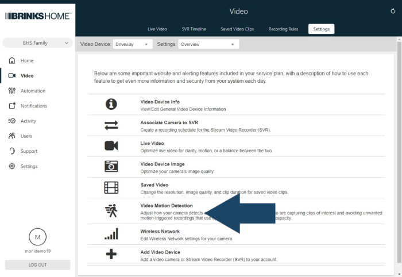
Task: Click the Automation sliders icon
Action: click(x=12, y=91)
